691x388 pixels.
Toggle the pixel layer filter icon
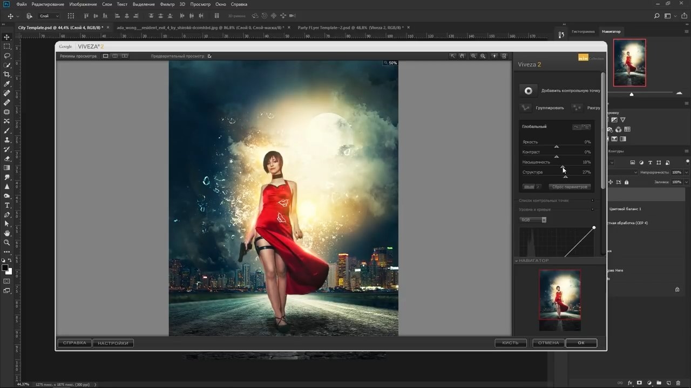tap(633, 162)
